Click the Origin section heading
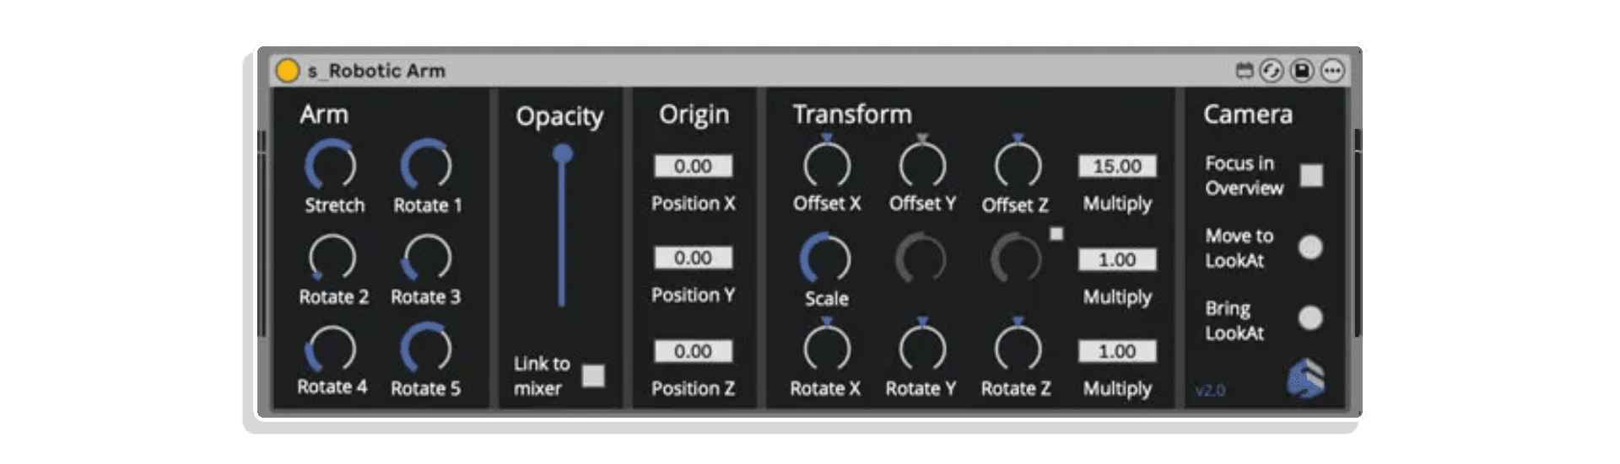This screenshot has width=1620, height=464. pos(694,115)
